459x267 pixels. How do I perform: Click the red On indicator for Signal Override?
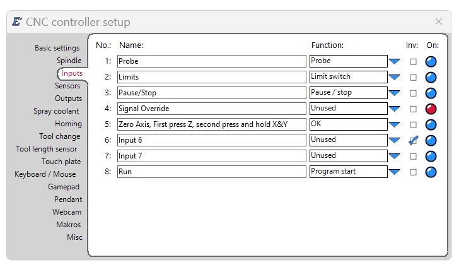point(431,109)
